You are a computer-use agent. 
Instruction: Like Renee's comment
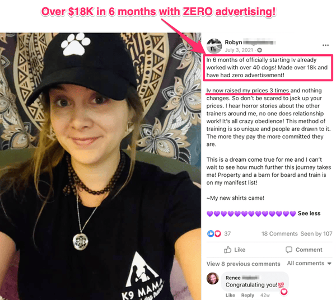[230, 295]
